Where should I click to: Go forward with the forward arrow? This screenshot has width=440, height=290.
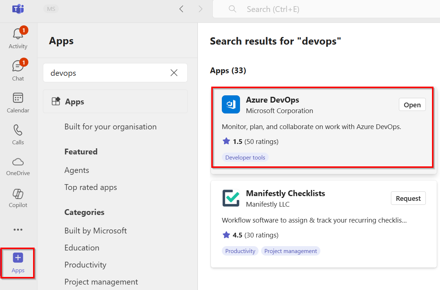click(x=200, y=9)
